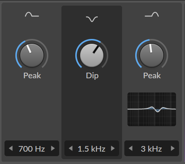This screenshot has width=185, height=164.
Task: Click the right band peak curve icon
Action: pyautogui.click(x=152, y=15)
